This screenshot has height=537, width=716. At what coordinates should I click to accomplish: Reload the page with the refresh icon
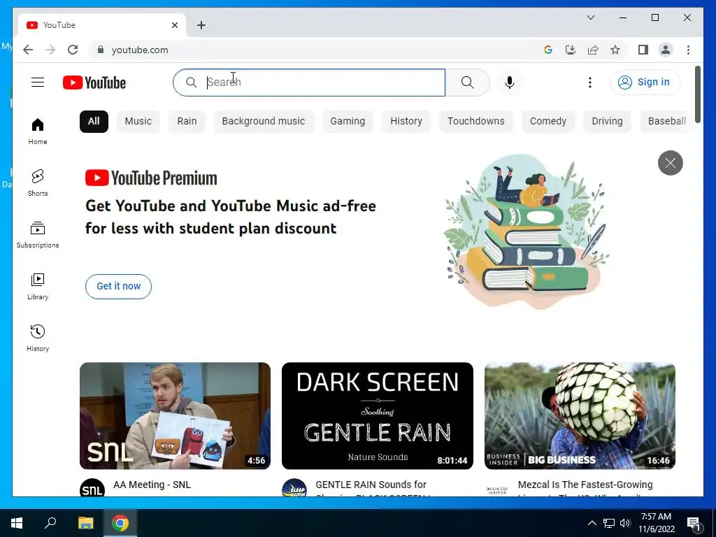pyautogui.click(x=73, y=50)
